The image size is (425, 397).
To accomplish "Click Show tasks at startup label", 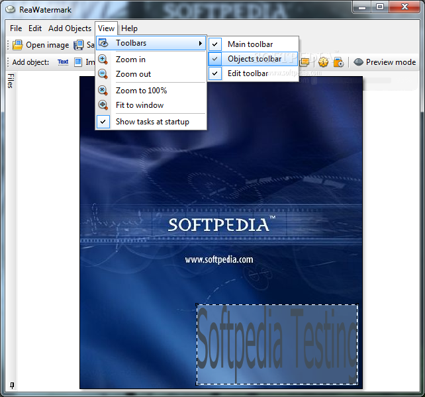I will click(152, 122).
